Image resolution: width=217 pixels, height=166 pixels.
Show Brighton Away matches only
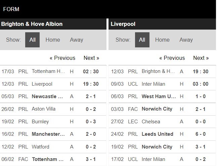pyautogui.click(x=77, y=40)
